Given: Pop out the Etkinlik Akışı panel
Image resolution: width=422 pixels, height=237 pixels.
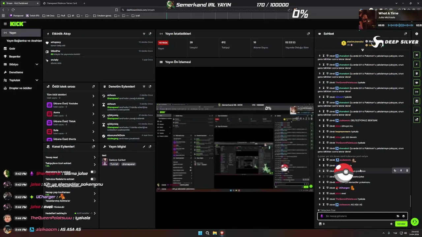Looking at the screenshot, I should coord(150,34).
